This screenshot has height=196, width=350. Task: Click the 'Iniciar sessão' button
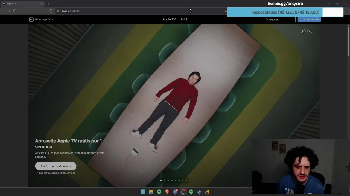[x=309, y=19]
